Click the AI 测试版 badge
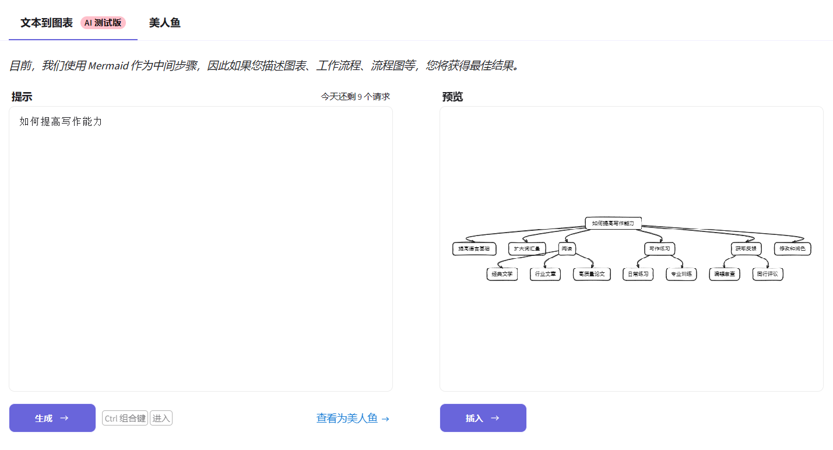The height and width of the screenshot is (450, 833). (103, 23)
